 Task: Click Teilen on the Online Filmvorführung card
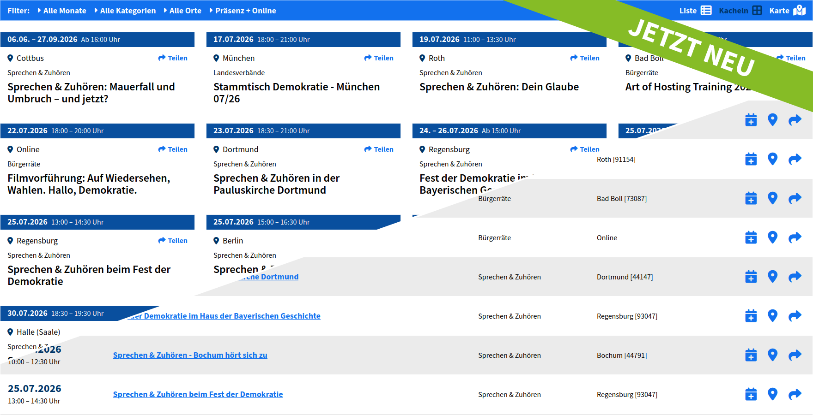coord(173,149)
